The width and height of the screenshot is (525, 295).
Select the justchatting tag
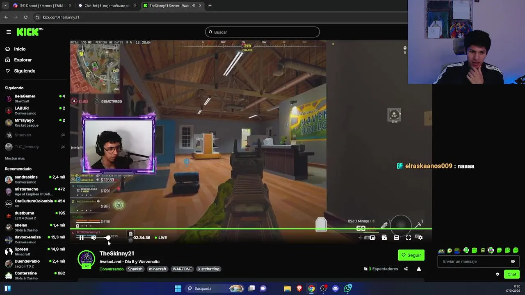pyautogui.click(x=209, y=269)
